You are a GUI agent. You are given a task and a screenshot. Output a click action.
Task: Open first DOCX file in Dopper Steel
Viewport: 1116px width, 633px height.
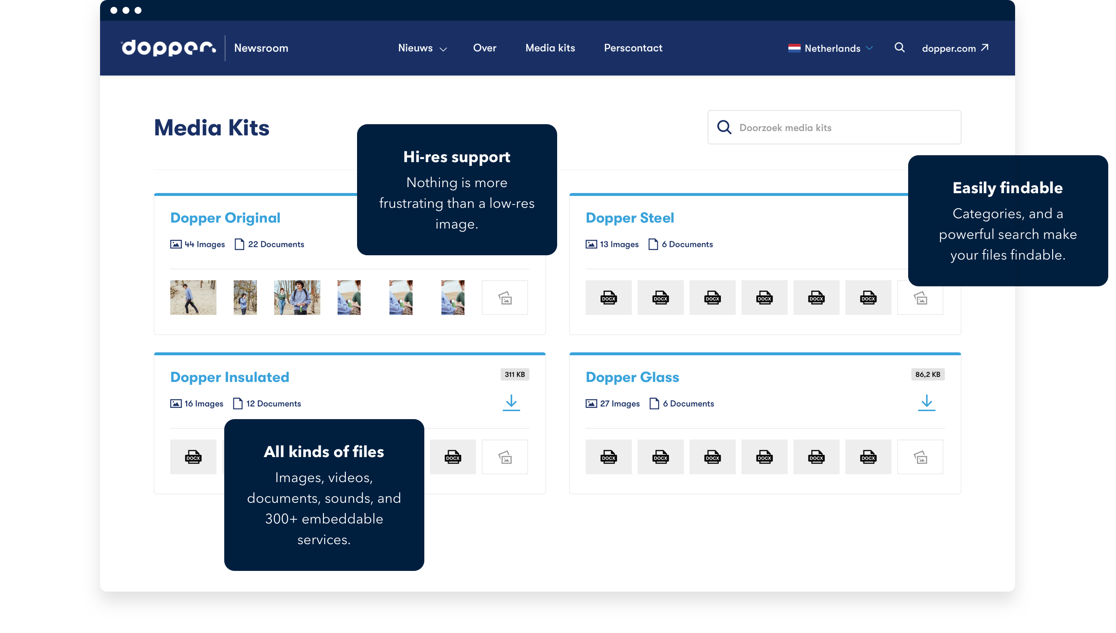point(608,298)
